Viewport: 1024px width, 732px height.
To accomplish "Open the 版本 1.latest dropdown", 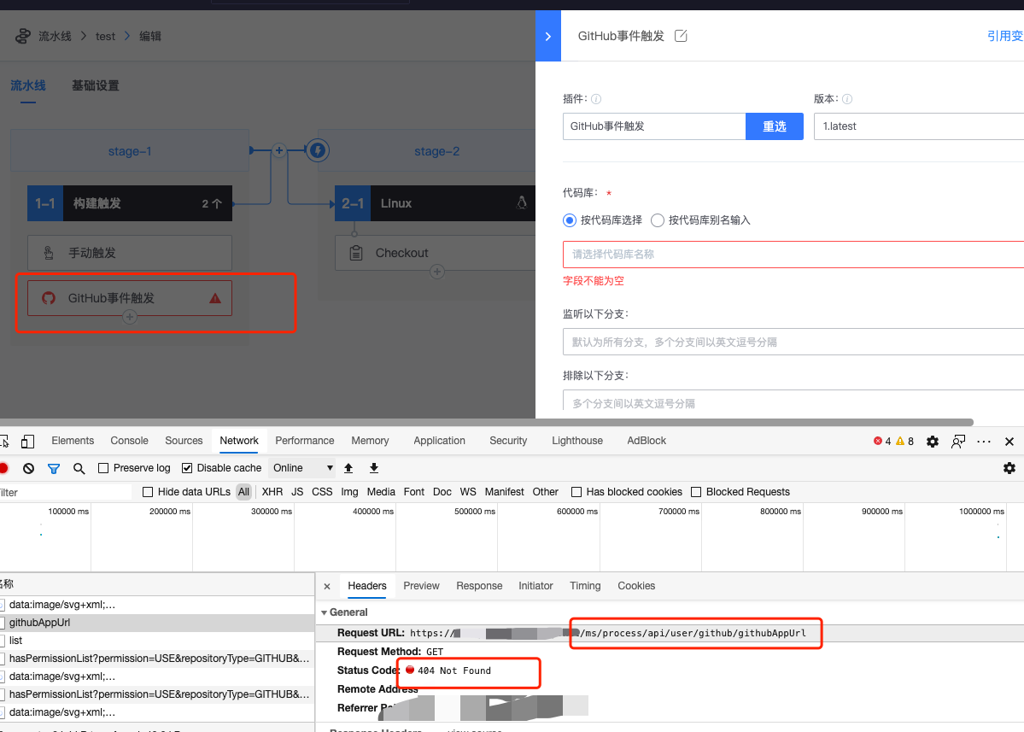I will point(919,126).
